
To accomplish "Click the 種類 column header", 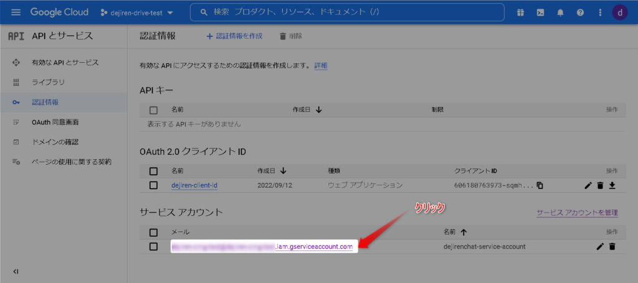I will tap(334, 170).
